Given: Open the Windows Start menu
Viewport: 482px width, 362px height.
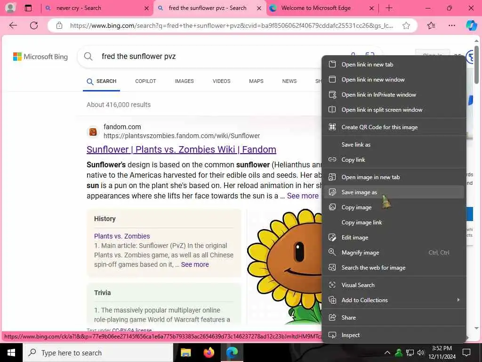Looking at the screenshot, I should point(11,353).
